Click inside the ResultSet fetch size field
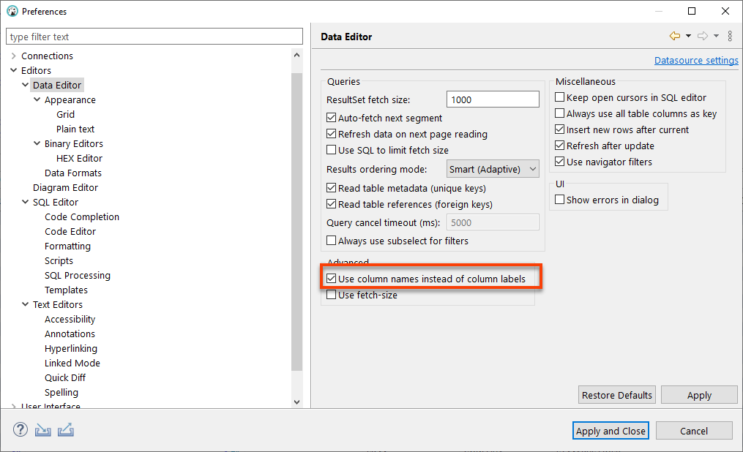Viewport: 743px width, 452px height. pyautogui.click(x=492, y=97)
